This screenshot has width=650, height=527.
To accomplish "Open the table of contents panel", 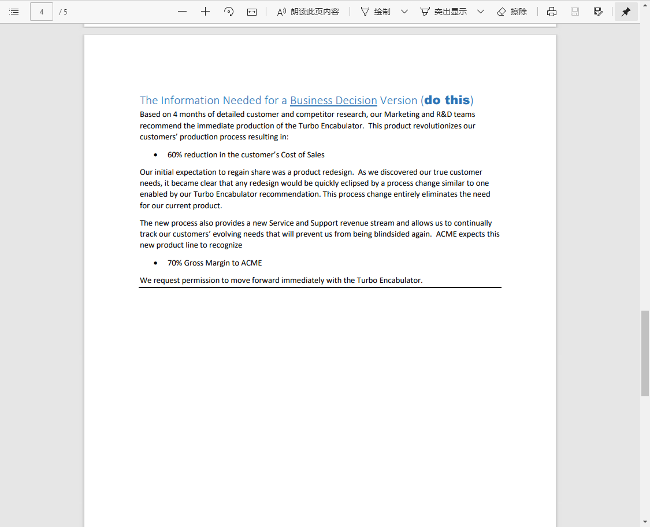I will click(x=14, y=11).
